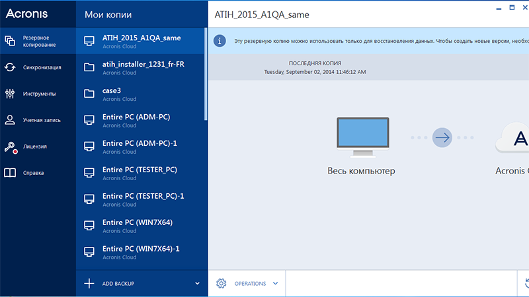Open the Справка section
The width and height of the screenshot is (529, 297).
point(38,173)
